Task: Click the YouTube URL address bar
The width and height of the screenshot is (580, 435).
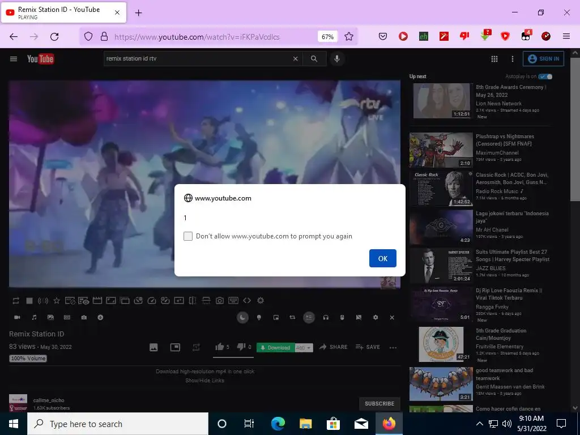Action: click(197, 37)
